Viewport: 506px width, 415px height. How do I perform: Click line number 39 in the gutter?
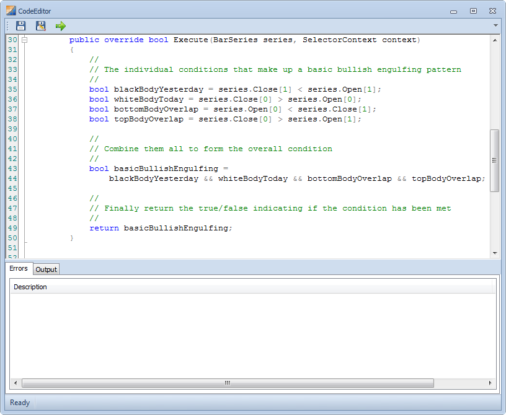pyautogui.click(x=12, y=129)
